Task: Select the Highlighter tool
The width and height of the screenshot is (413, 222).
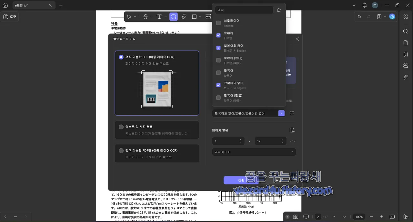Action: tap(184, 16)
